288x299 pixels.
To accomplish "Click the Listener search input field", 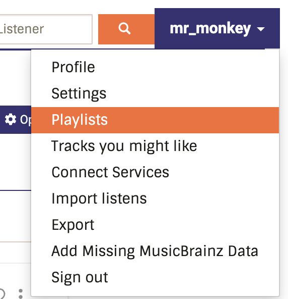I will pyautogui.click(x=46, y=29).
